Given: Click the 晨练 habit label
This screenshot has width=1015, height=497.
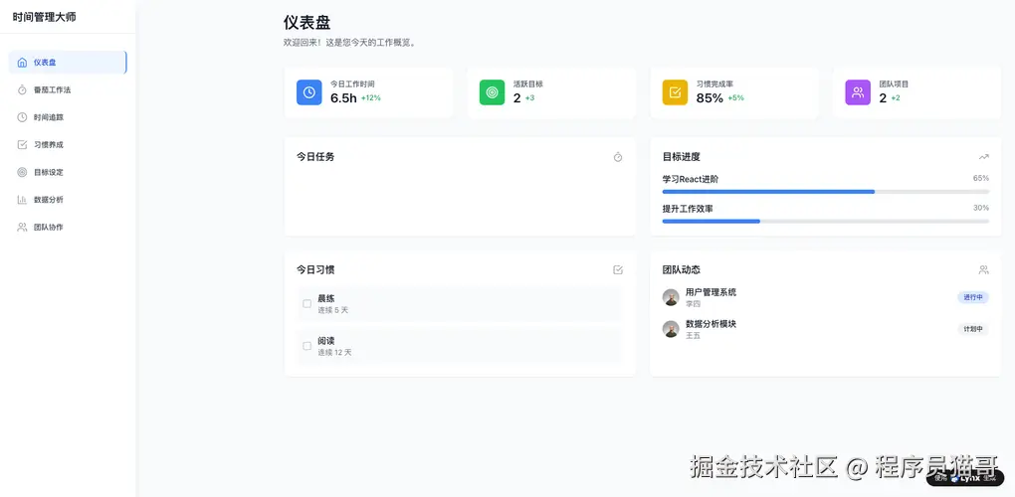Looking at the screenshot, I should 325,298.
